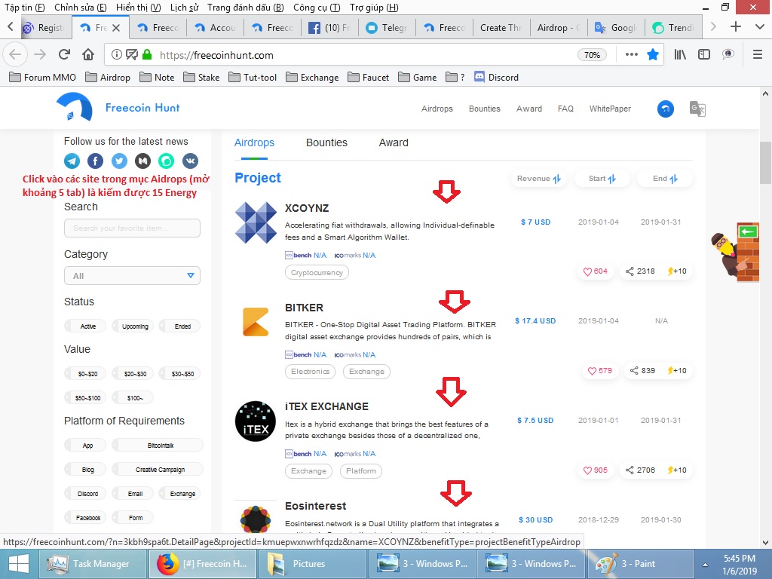
Task: Open the Công cụ menu
Action: (317, 8)
